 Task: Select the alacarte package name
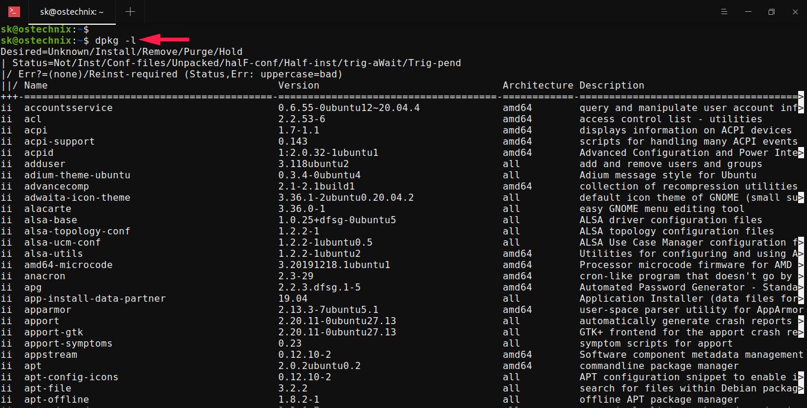point(47,208)
